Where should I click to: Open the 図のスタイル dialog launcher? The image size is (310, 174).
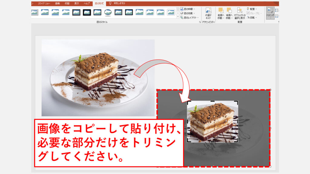pos(200,22)
